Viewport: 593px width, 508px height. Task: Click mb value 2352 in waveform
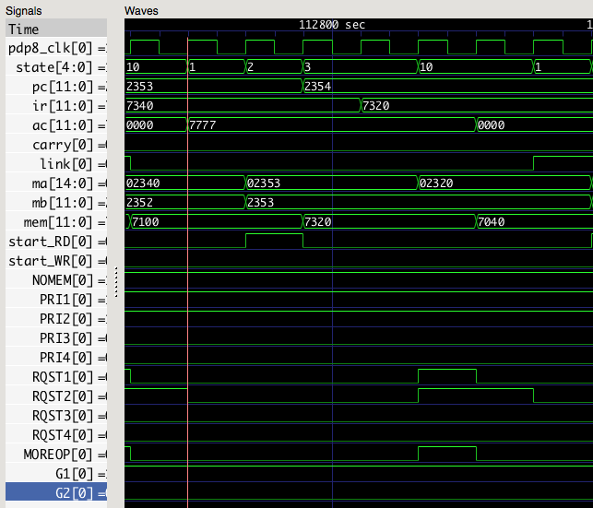click(139, 203)
